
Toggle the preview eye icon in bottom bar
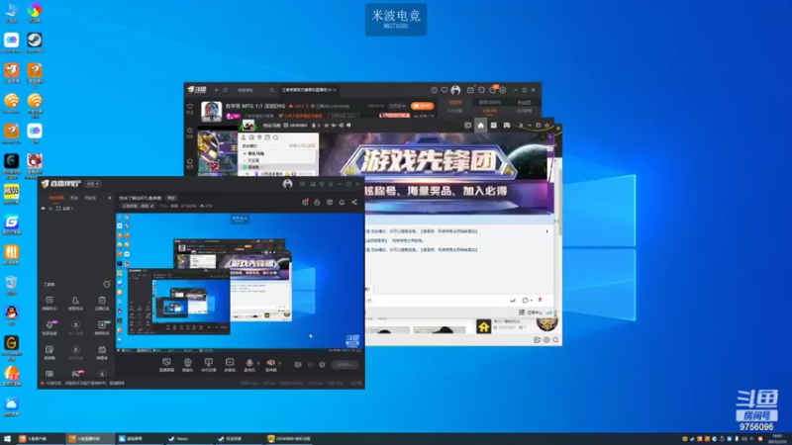click(x=310, y=364)
